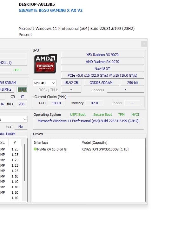Click the Shaders value field

pos(125,90)
